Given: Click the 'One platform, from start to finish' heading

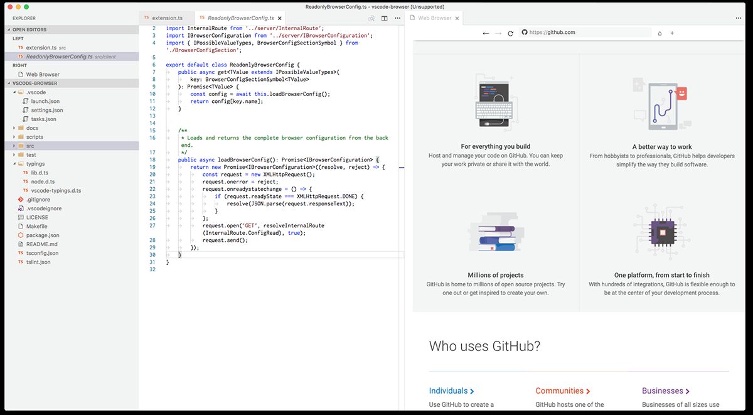Looking at the screenshot, I should tap(662, 275).
